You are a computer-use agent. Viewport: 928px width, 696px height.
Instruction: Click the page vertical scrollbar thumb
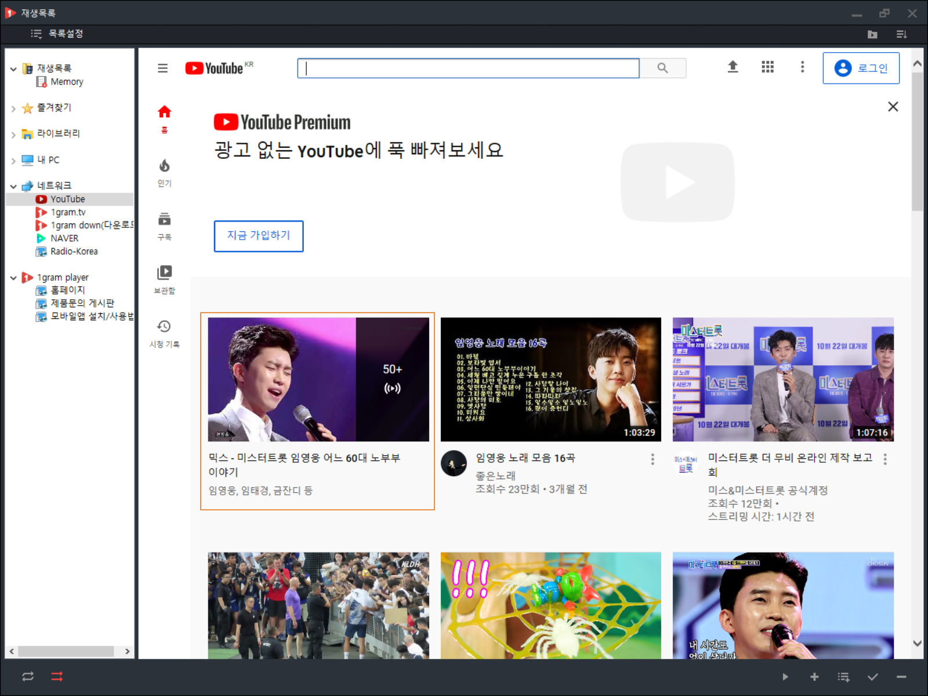[x=917, y=142]
